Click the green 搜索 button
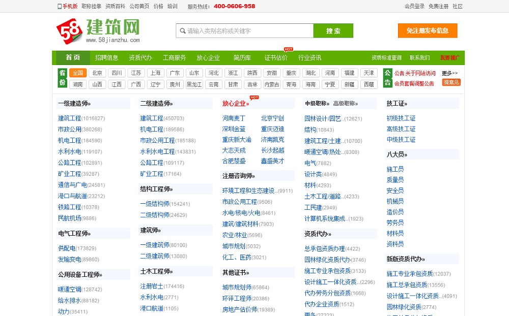This screenshot has height=316, width=509. pyautogui.click(x=333, y=31)
